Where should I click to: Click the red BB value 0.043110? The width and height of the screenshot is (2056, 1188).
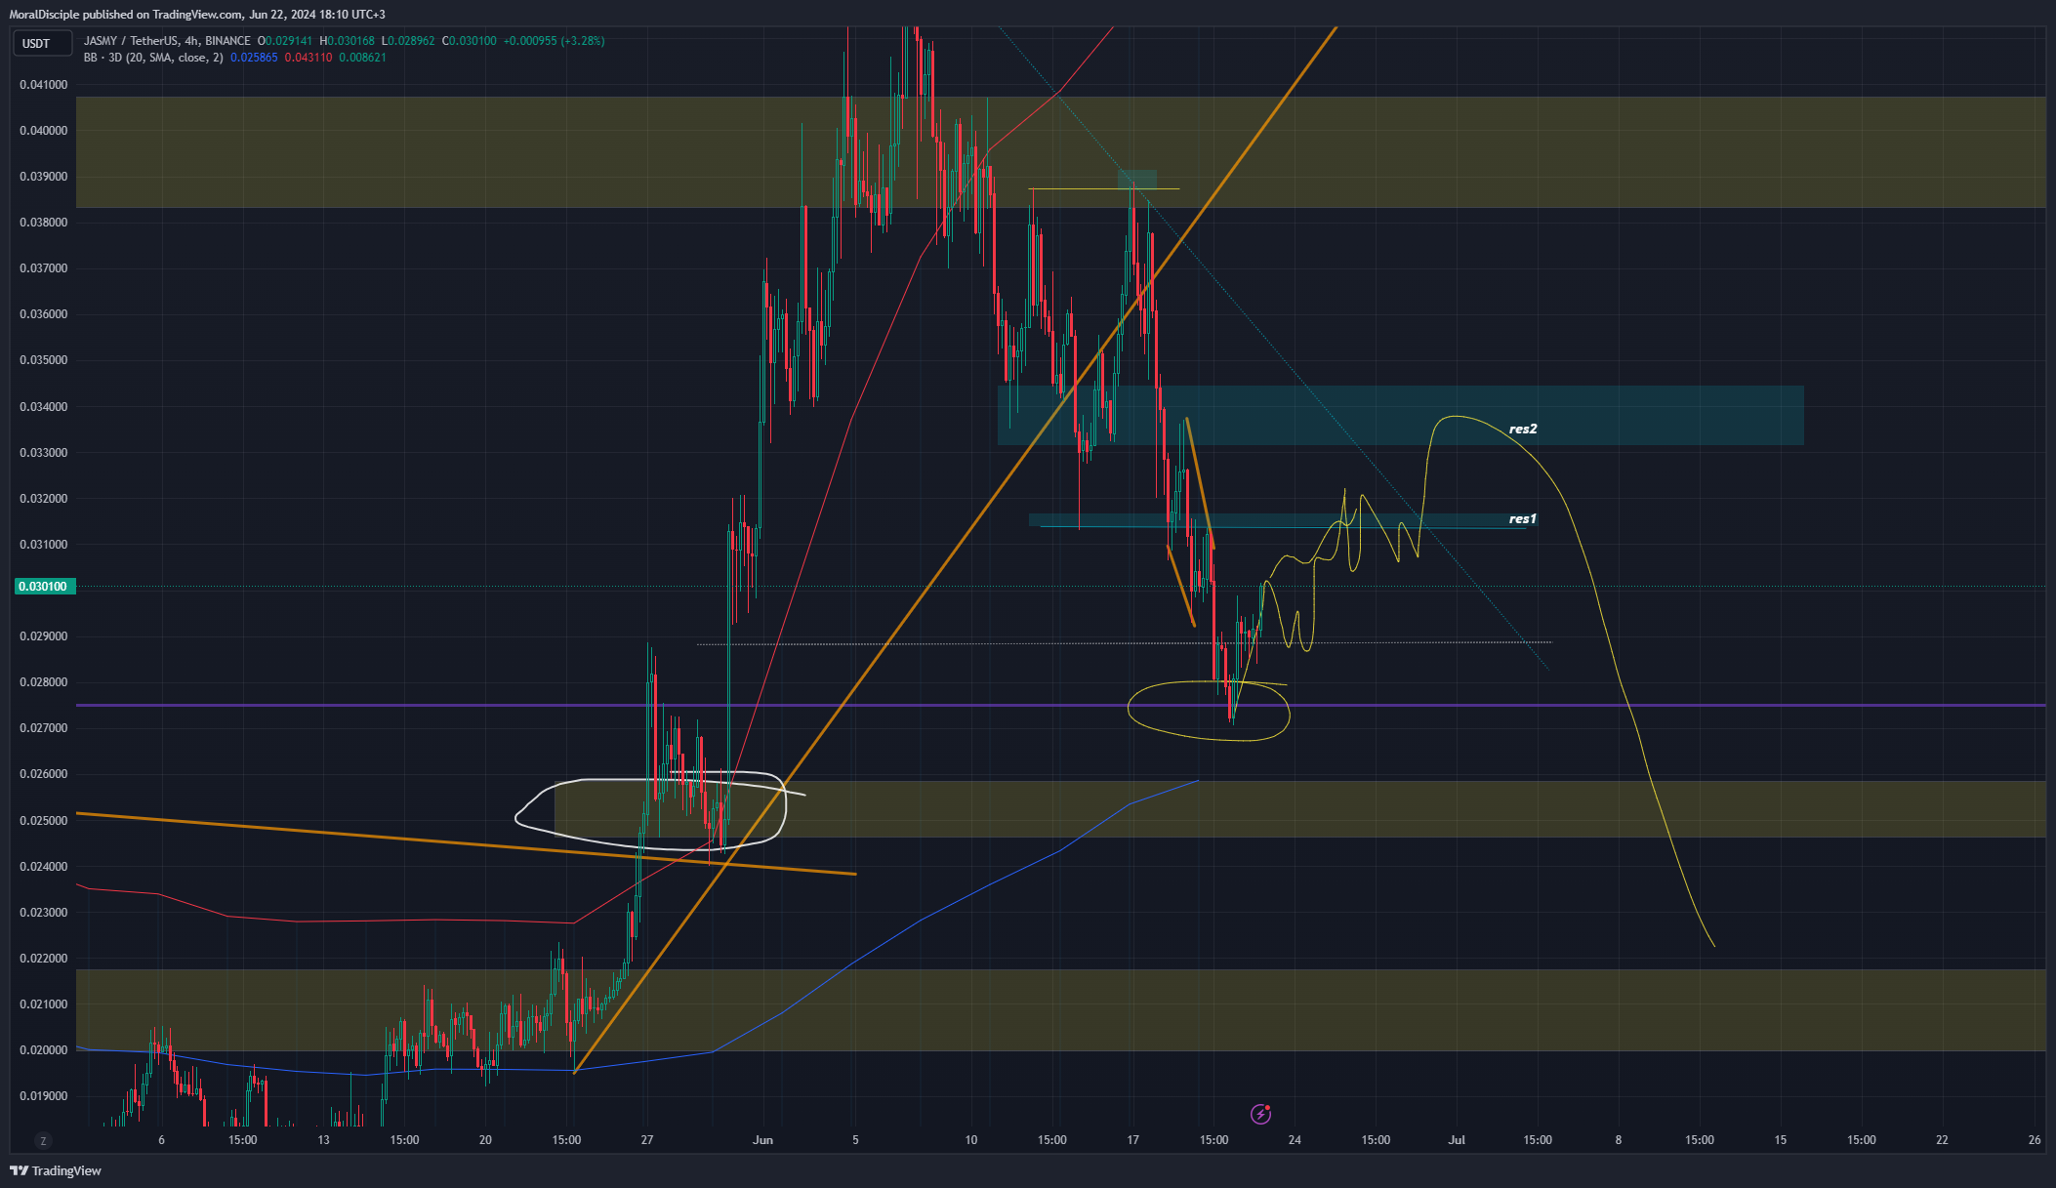308,58
